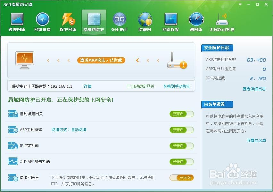The image size is (273, 192).
Task: Select the 白名单设置 header tab
Action: click(x=217, y=104)
